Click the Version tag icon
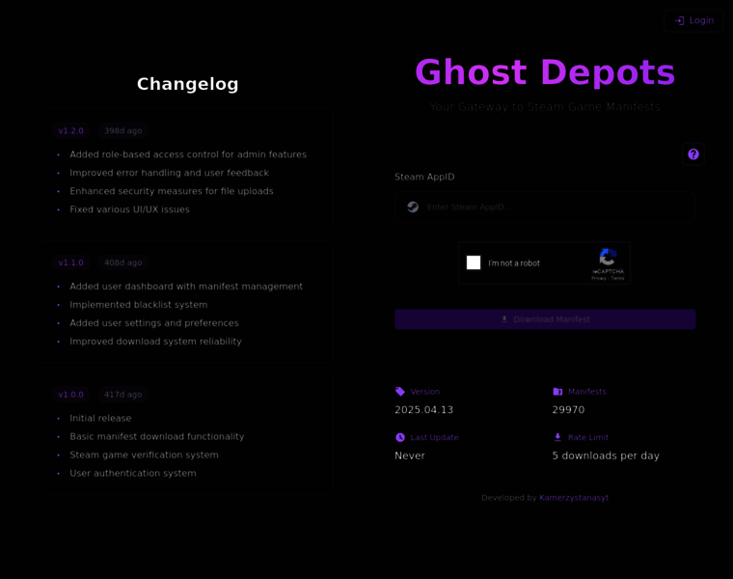733x579 pixels. pyautogui.click(x=400, y=392)
